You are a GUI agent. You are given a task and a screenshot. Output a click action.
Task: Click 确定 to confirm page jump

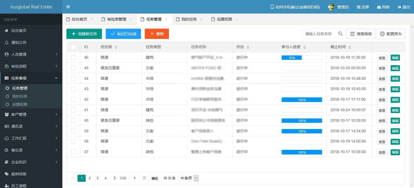pyautogui.click(x=155, y=178)
